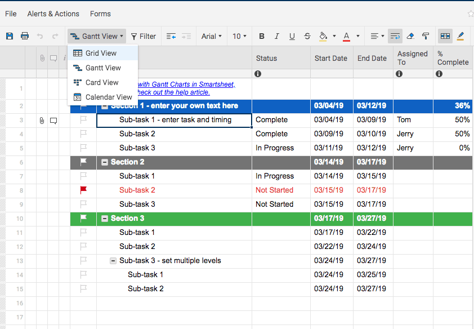Click the Filter button
Viewport: 474px width, 329px height.
tap(144, 36)
